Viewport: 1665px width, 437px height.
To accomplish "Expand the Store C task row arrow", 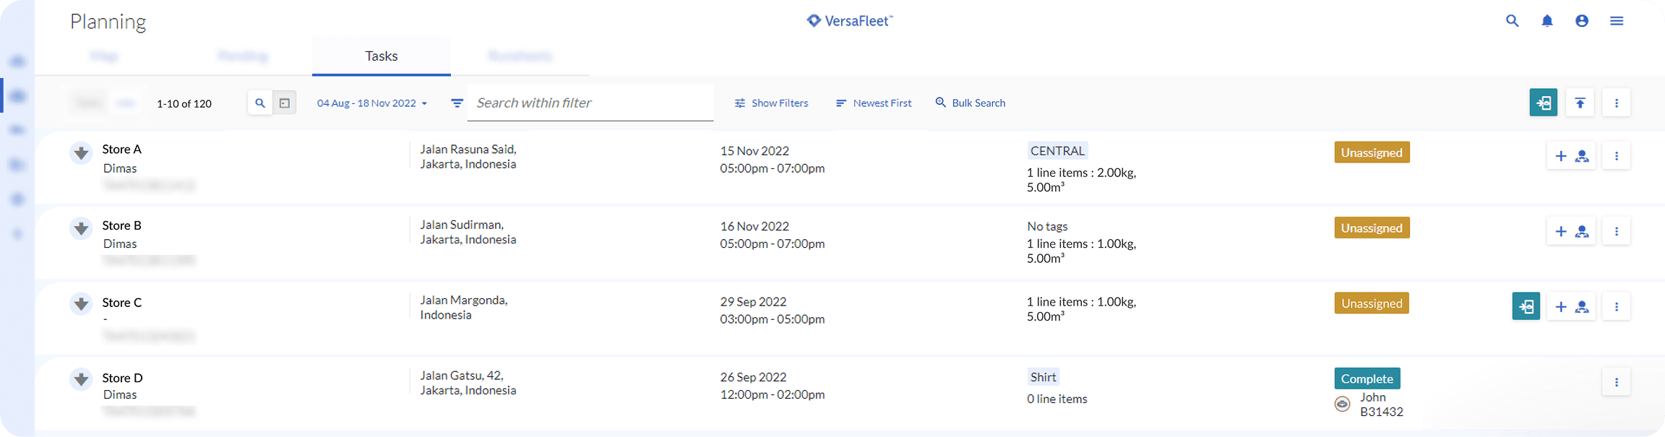I will click(81, 303).
